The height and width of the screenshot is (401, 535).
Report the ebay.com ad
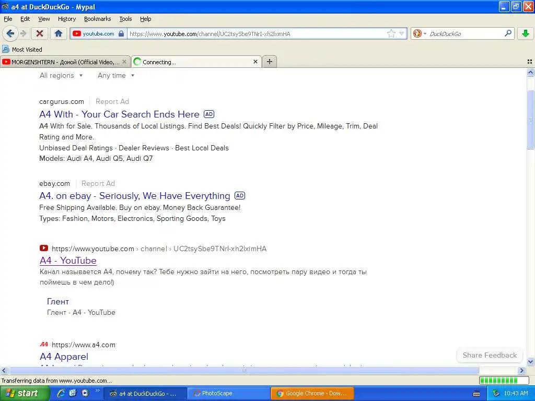[x=98, y=183]
